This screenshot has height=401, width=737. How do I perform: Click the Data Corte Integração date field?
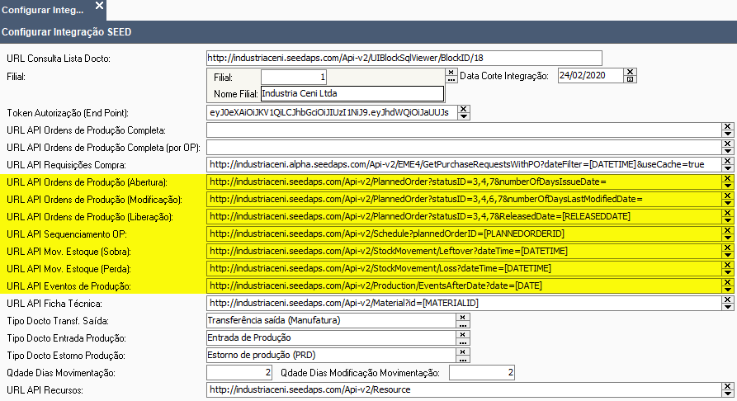(591, 76)
